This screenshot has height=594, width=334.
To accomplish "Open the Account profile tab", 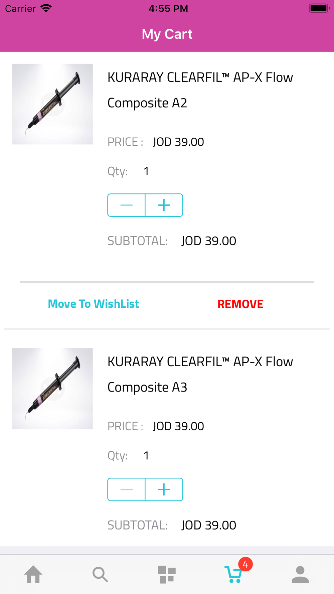I will tap(300, 574).
